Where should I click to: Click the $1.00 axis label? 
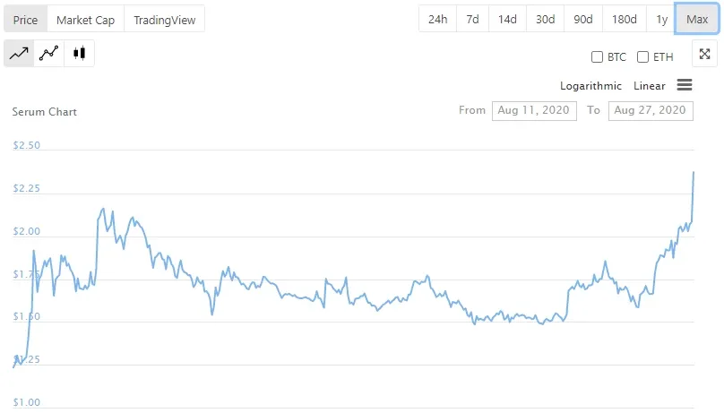[x=26, y=402]
